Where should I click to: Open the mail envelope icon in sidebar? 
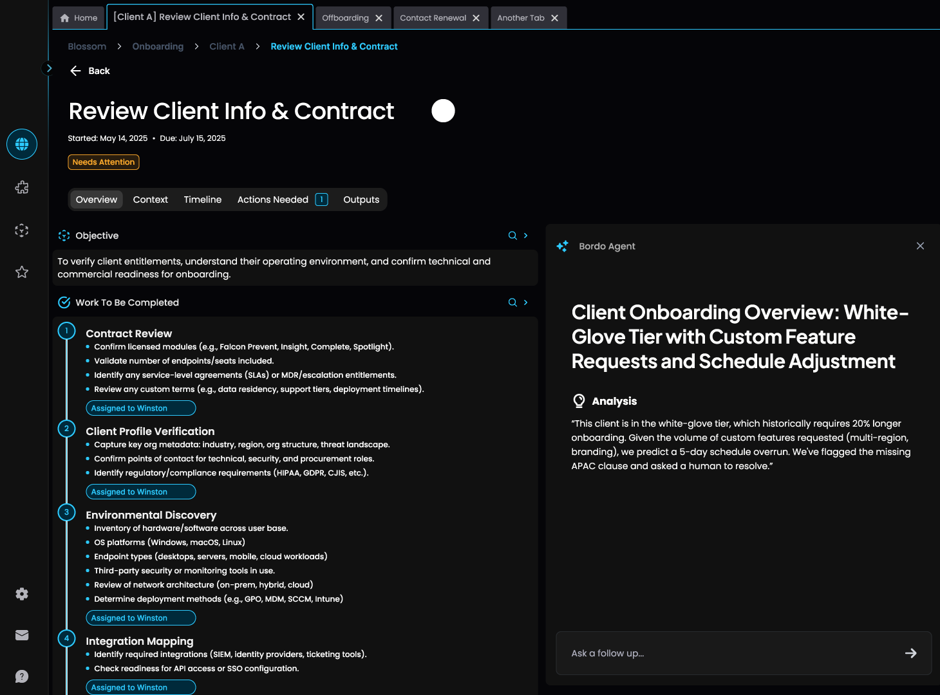click(x=21, y=635)
